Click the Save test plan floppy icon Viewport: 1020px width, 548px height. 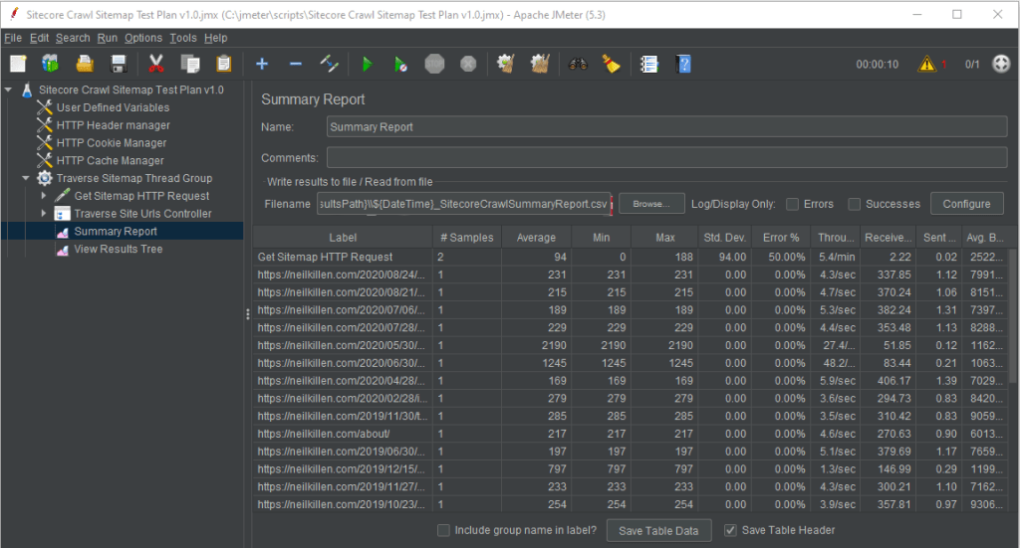tap(119, 65)
